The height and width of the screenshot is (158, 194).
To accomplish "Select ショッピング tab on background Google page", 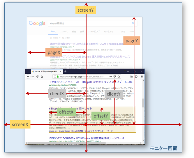I will click(94, 32).
